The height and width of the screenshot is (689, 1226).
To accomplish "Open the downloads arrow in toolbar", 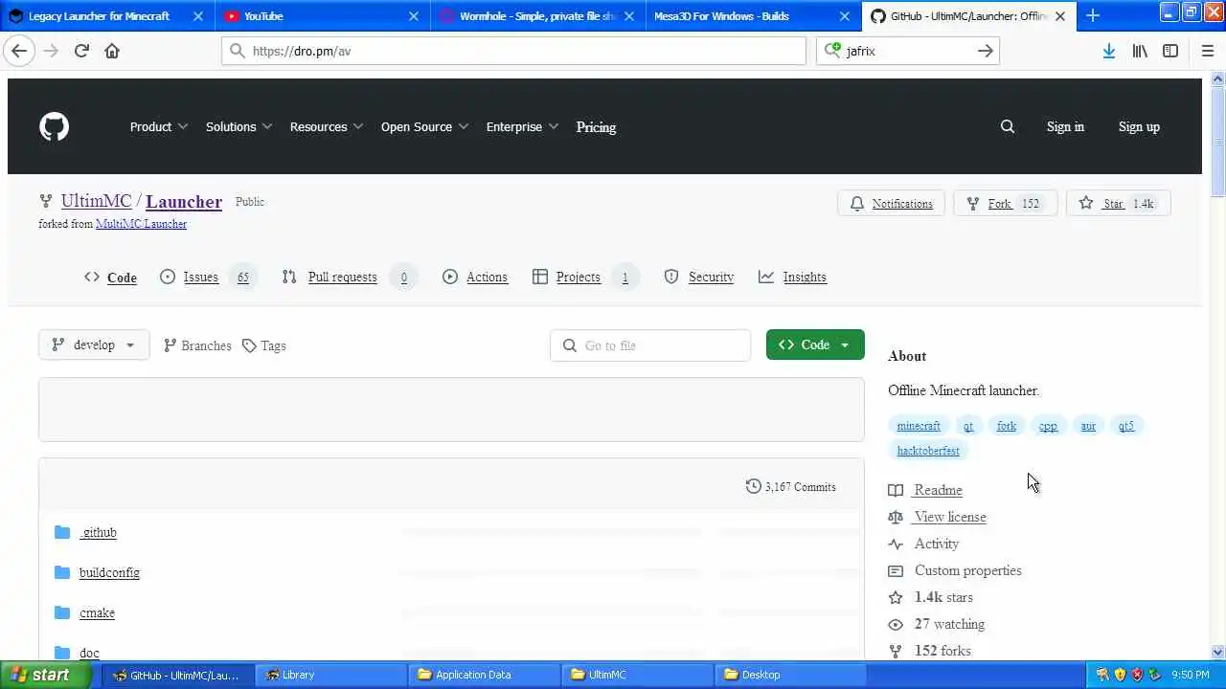I will tap(1108, 51).
